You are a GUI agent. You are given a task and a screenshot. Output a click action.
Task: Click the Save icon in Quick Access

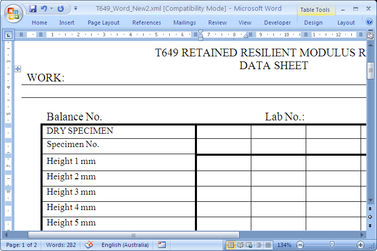(x=33, y=9)
